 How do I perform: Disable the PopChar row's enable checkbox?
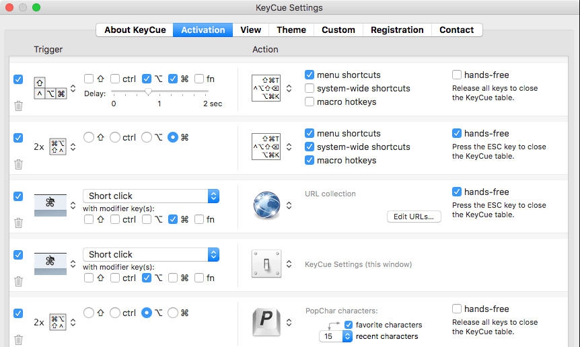point(18,313)
